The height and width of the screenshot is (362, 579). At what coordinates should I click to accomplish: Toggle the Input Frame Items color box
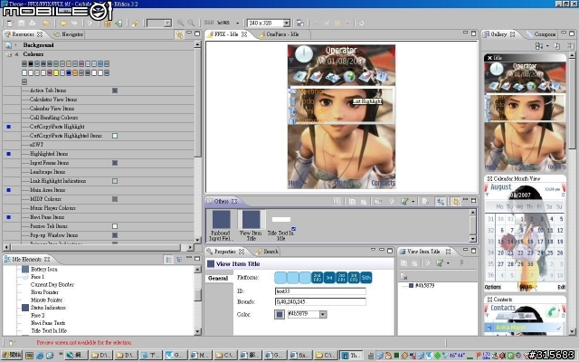click(x=115, y=163)
